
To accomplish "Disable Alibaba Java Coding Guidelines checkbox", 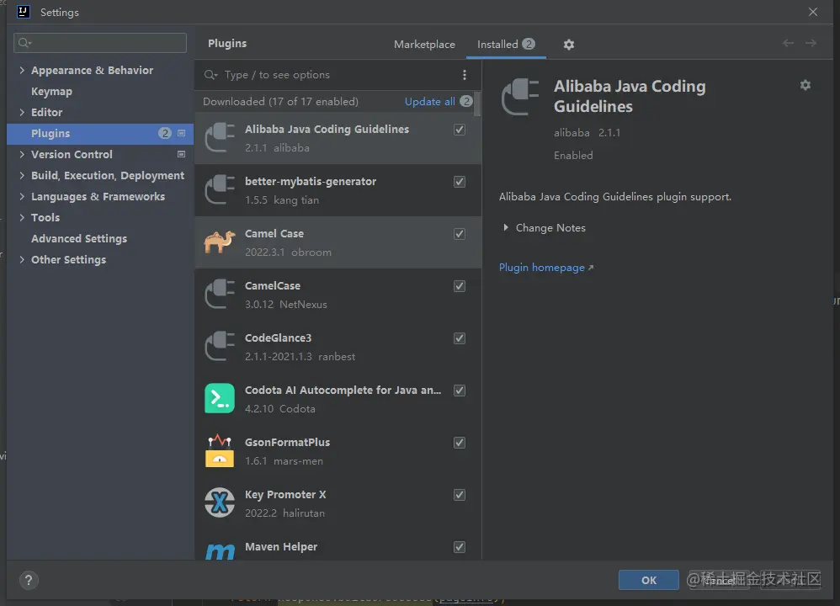I will (459, 129).
